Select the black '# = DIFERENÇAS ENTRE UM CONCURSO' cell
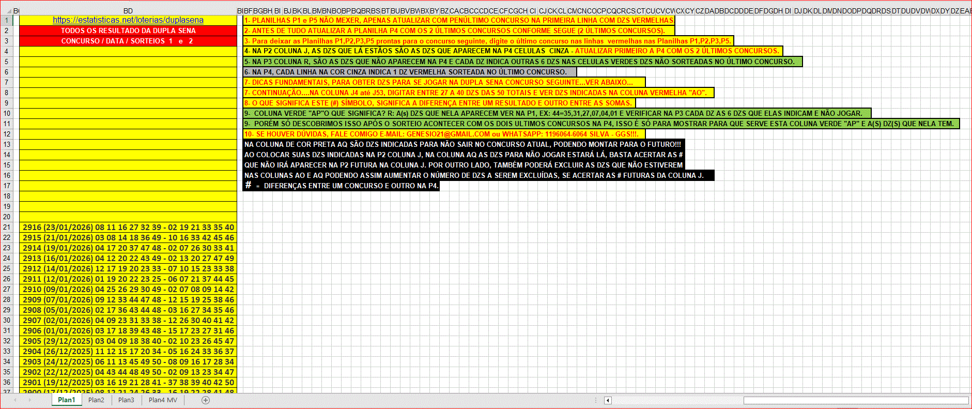 click(341, 186)
